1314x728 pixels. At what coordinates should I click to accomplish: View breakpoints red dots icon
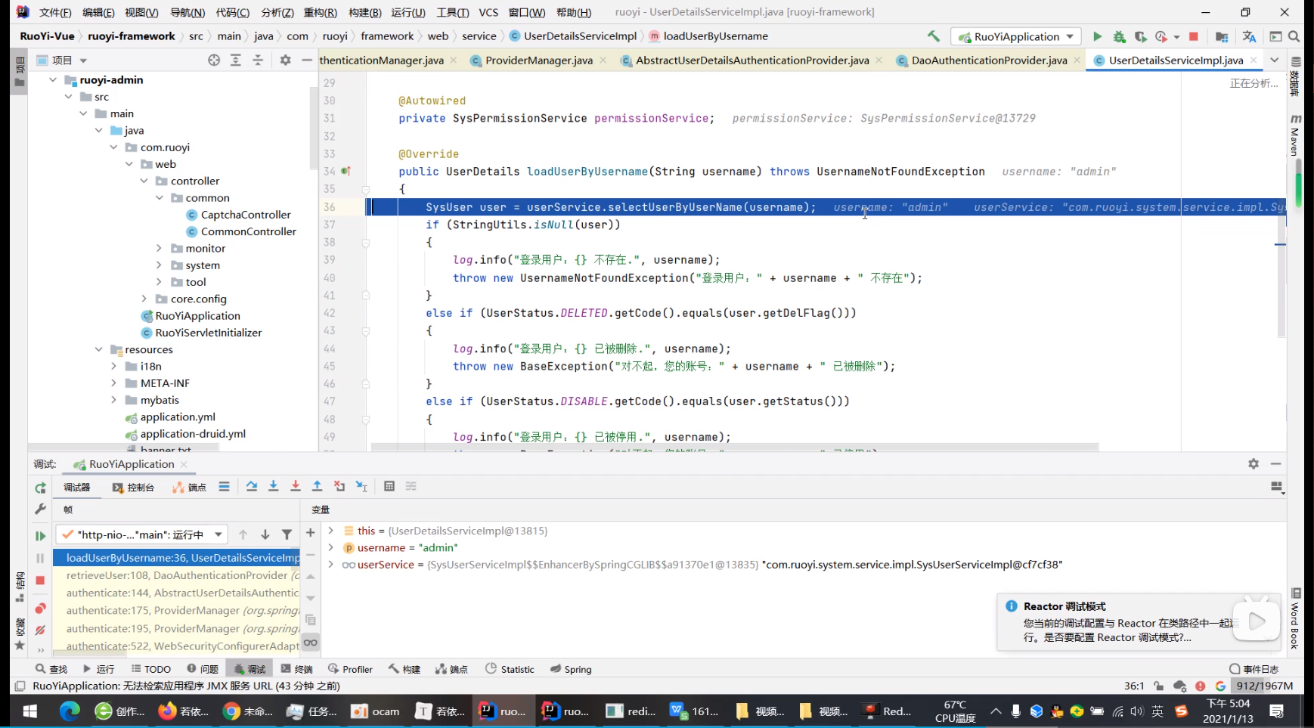(40, 609)
